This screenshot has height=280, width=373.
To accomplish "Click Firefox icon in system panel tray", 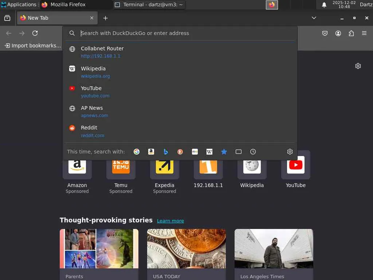I will tap(272, 4).
